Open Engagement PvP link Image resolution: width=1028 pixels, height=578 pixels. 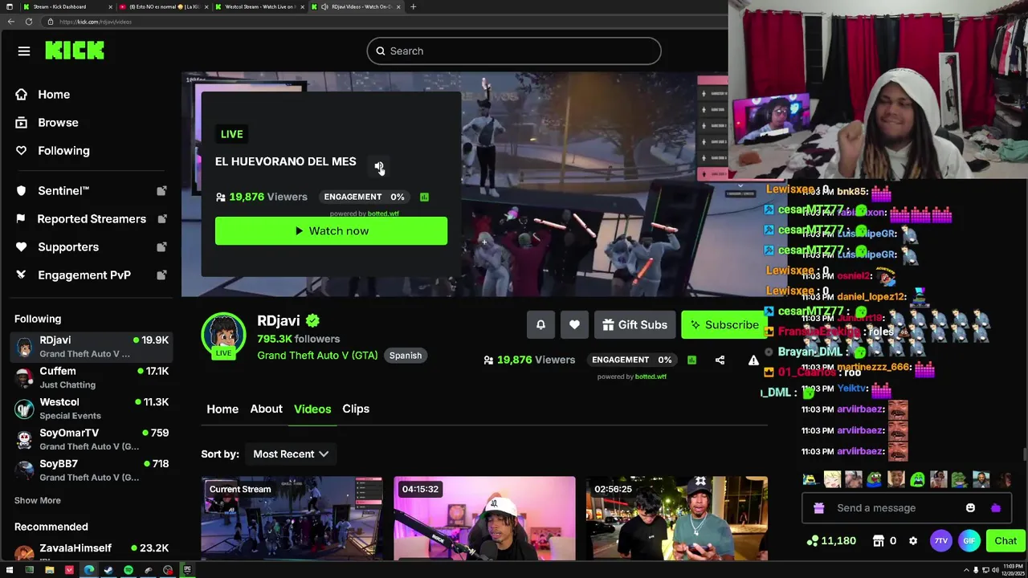(x=84, y=275)
